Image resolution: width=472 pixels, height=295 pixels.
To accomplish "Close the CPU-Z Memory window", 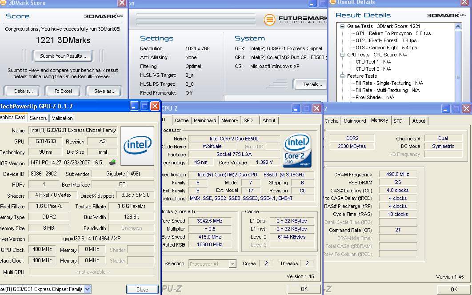I will 466,109.
